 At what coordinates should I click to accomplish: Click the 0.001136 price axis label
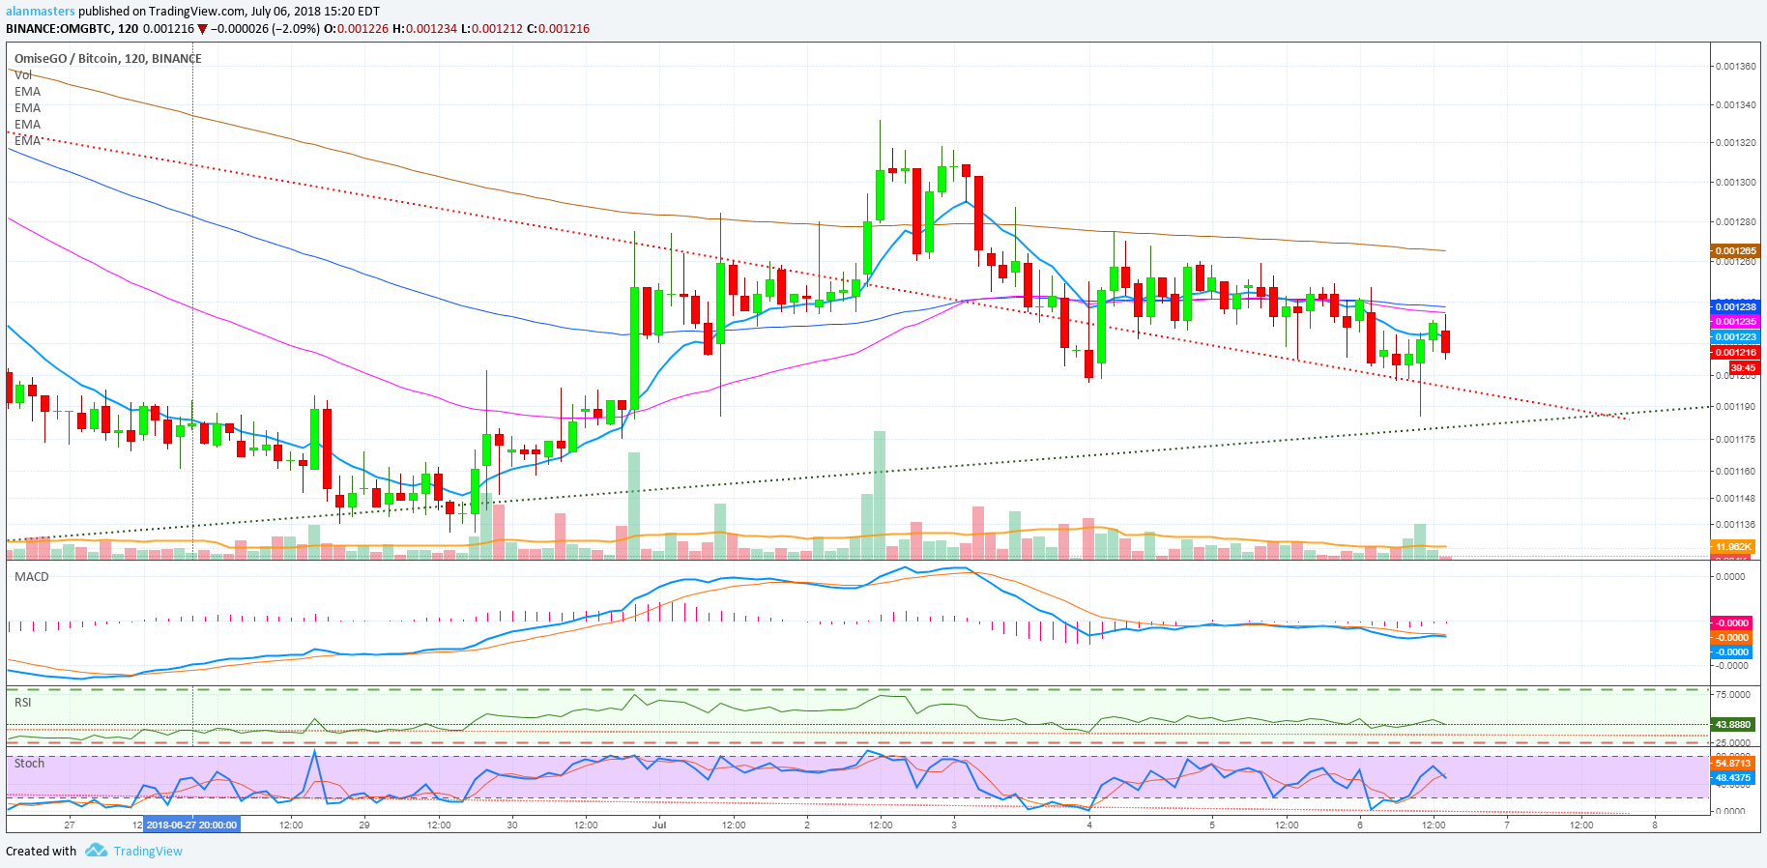point(1736,526)
